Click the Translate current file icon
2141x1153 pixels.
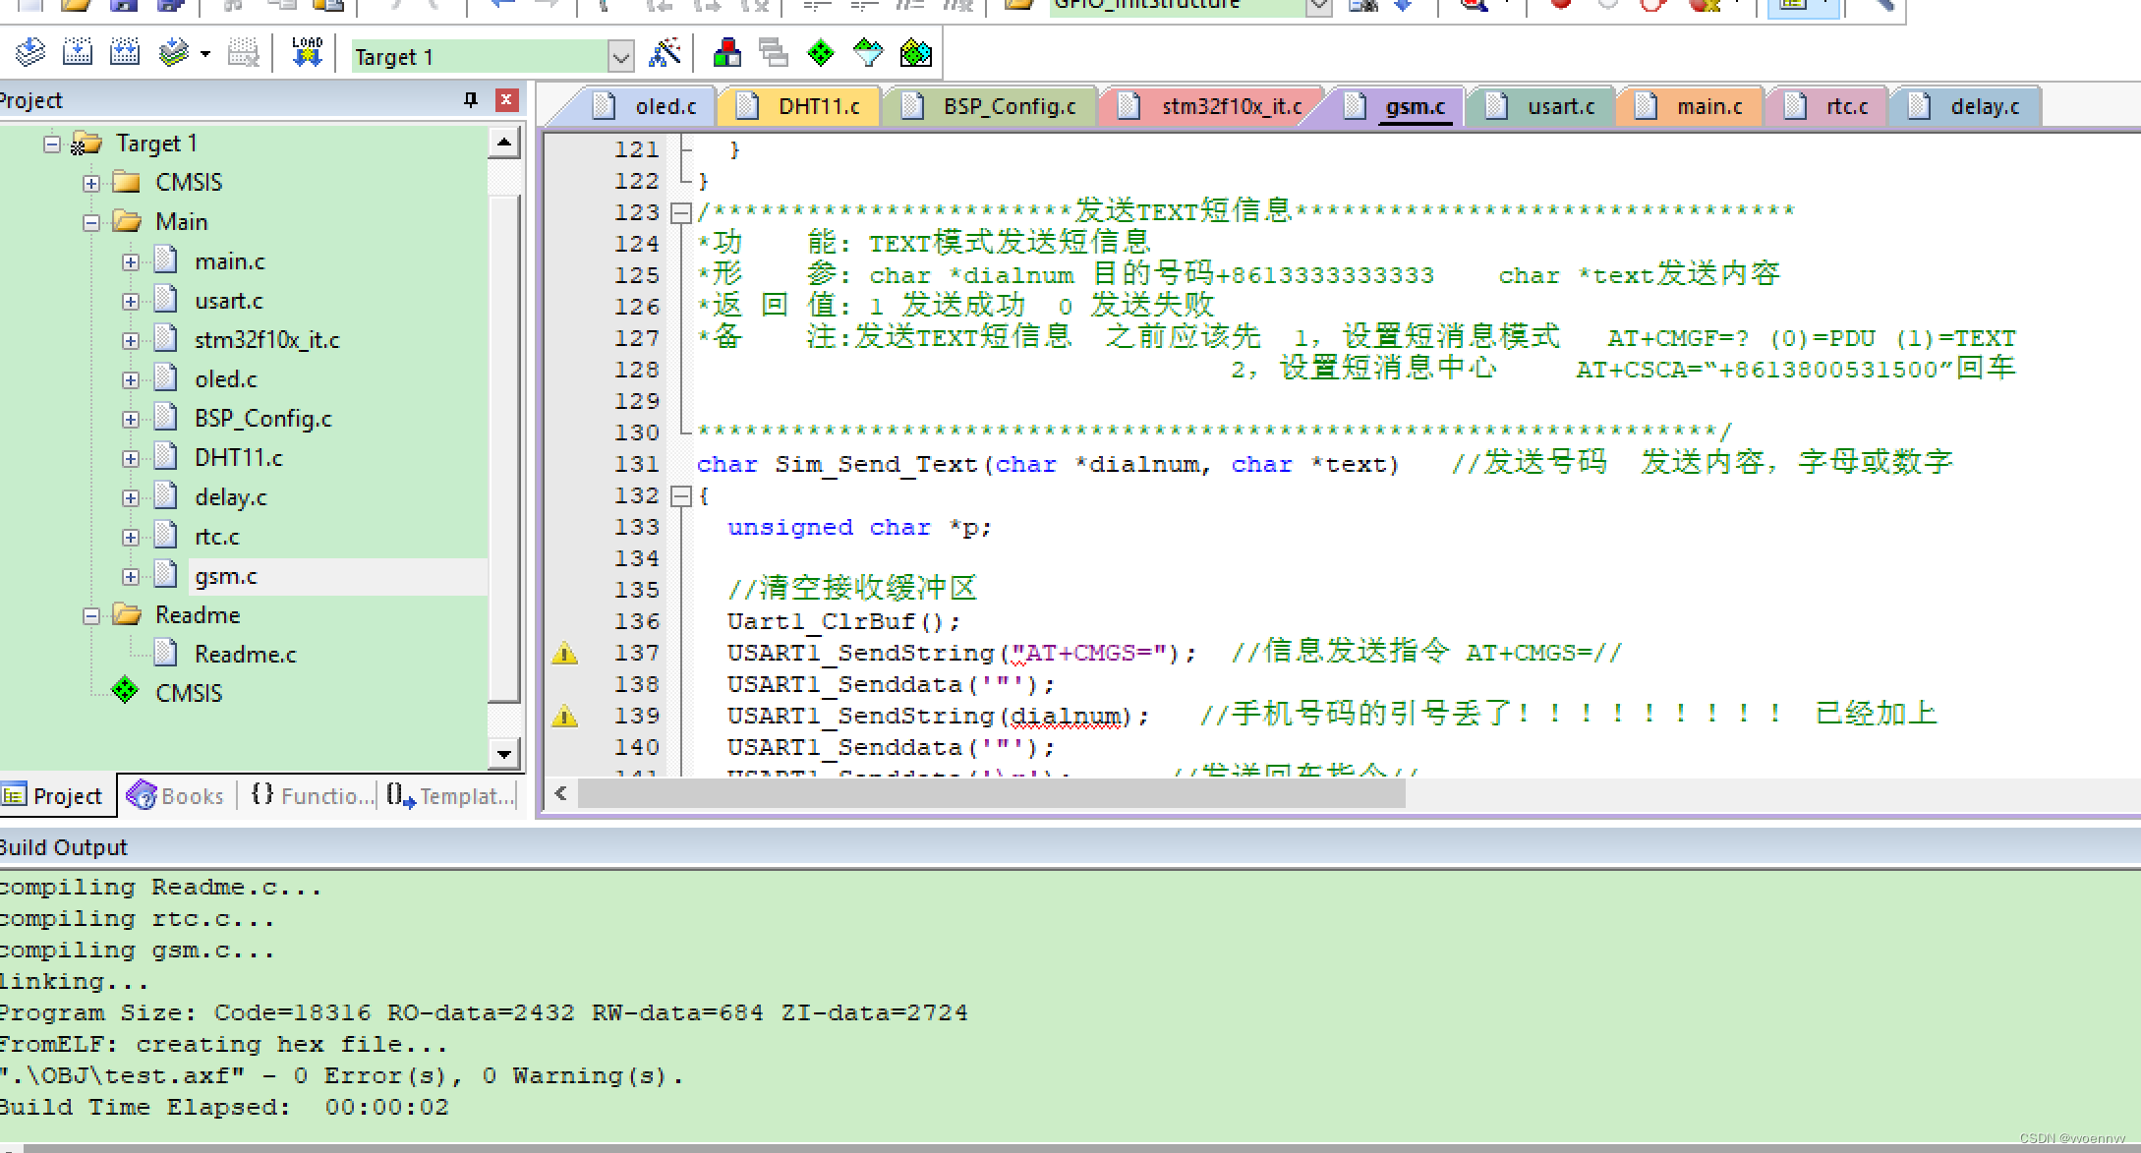30,52
